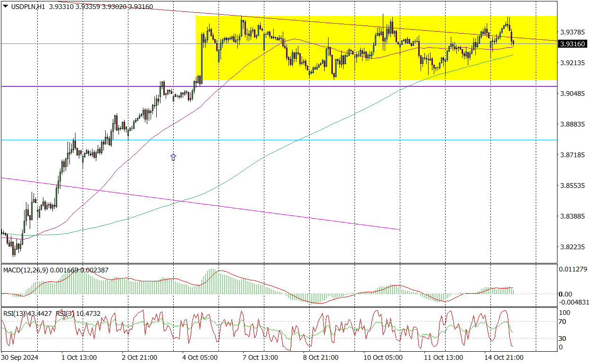Click RSI scale level 100
The height and width of the screenshot is (364, 591).
pyautogui.click(x=564, y=313)
